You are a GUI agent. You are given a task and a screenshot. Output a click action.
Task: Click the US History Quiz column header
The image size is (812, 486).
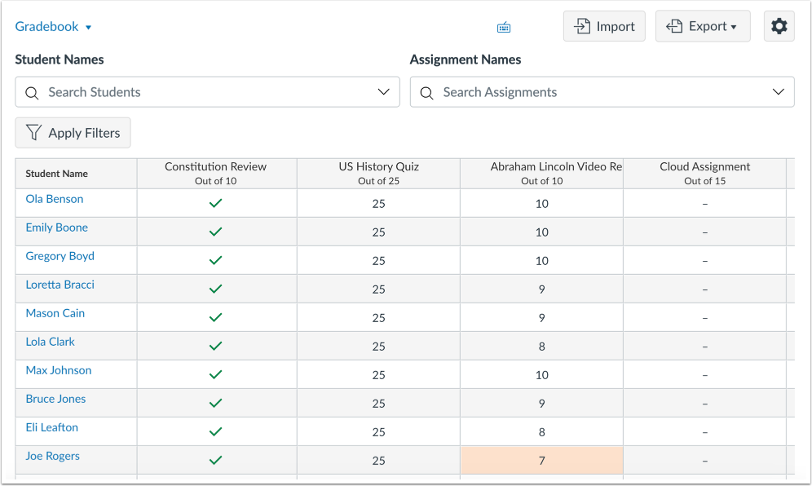(x=378, y=173)
